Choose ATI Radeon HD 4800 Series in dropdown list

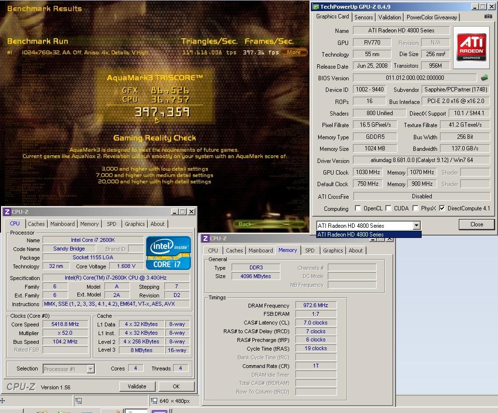point(369,235)
